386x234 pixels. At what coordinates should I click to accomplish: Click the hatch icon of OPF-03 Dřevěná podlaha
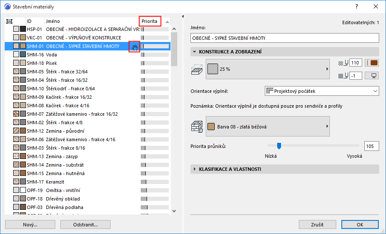click(16, 207)
